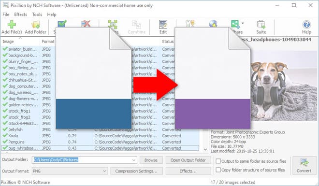Image resolution: width=319 pixels, height=186 pixels.
Task: Sort list by the Image column header
Action: pos(8,42)
